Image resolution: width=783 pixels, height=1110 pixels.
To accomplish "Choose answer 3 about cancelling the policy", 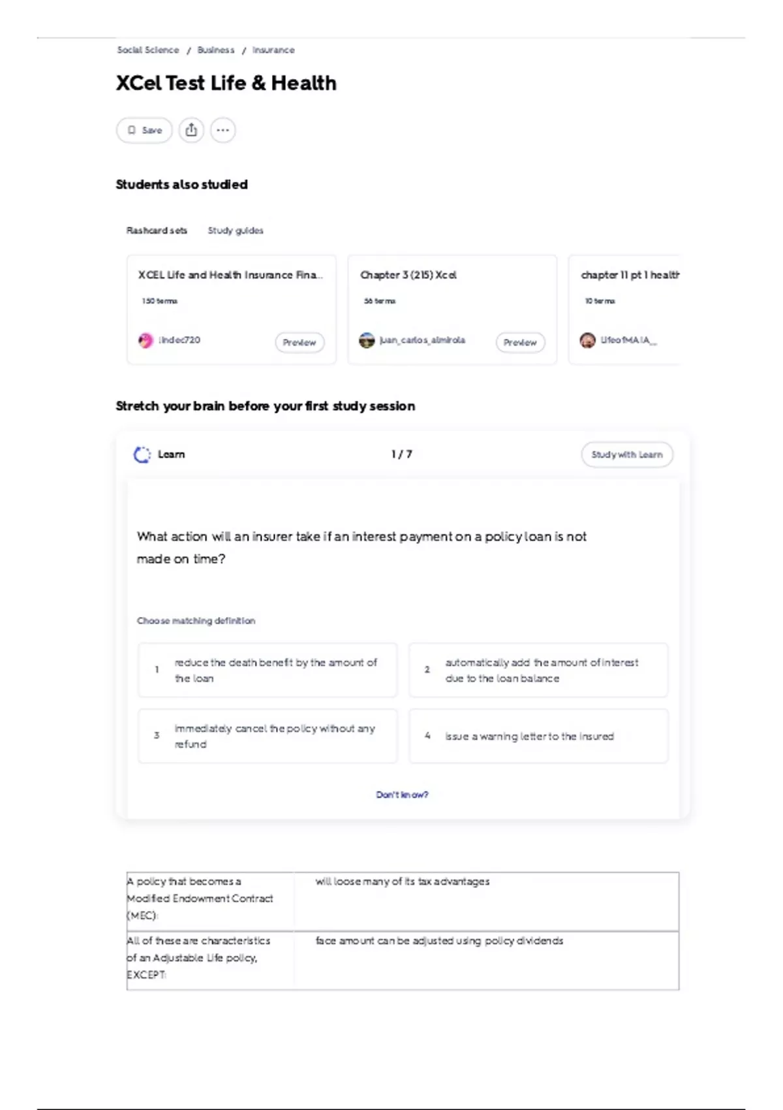I will [267, 736].
